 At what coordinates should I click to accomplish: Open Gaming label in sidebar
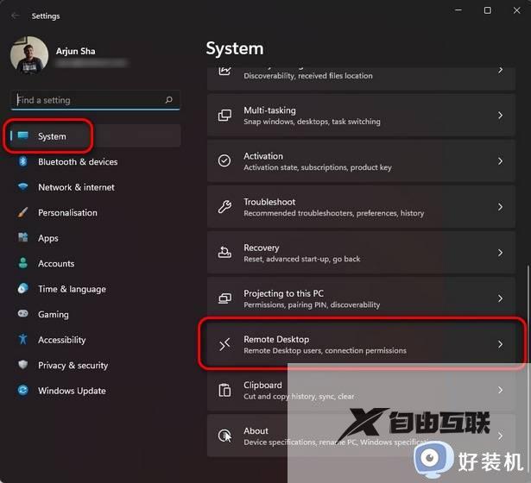[x=54, y=315]
